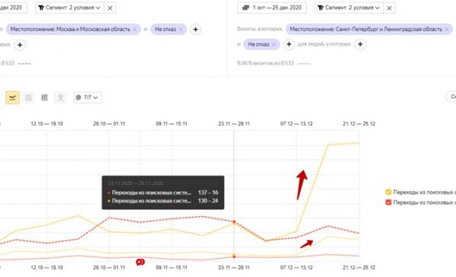Add a condition after the left Не отказ chip
Screen dimensions: 456x277
pos(196,30)
